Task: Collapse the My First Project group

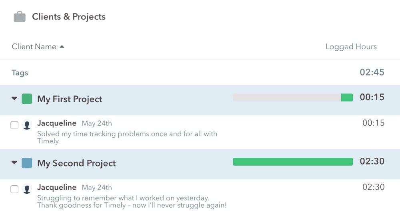Action: (14, 98)
